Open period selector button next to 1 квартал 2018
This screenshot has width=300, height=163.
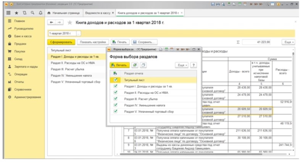[x=79, y=33]
